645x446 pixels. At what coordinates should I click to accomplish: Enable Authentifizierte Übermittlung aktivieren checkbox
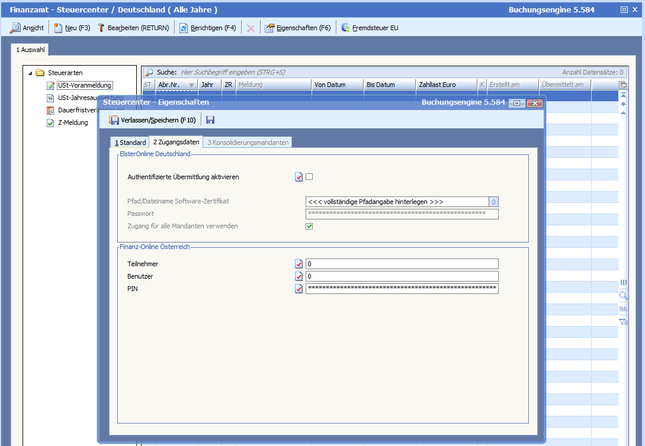(x=309, y=176)
